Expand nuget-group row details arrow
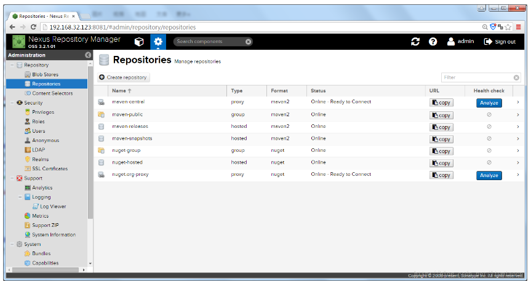This screenshot has height=281, width=531. 518,151
